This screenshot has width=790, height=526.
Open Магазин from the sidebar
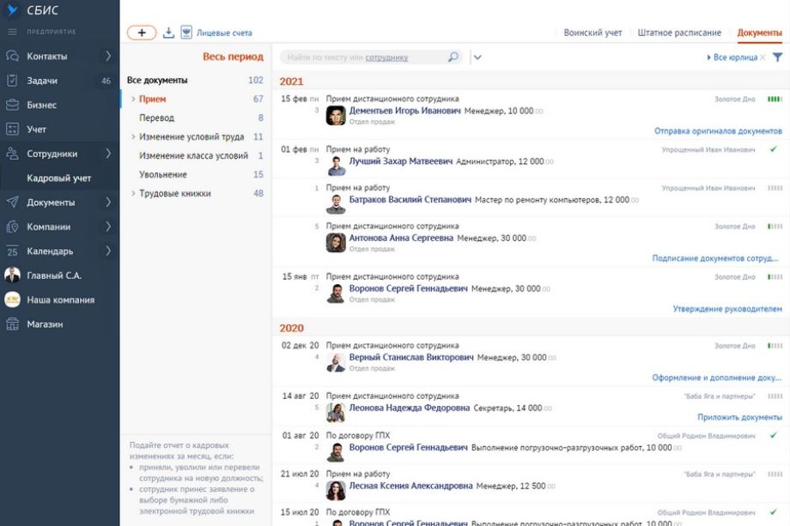[44, 324]
